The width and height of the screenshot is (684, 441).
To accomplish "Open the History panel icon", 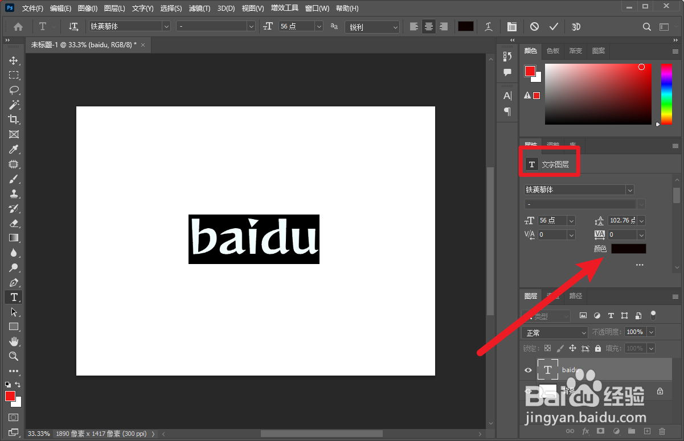I will click(x=507, y=56).
